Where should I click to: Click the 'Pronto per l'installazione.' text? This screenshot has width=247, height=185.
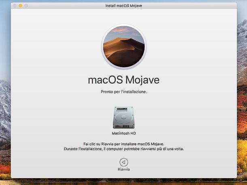[123, 92]
